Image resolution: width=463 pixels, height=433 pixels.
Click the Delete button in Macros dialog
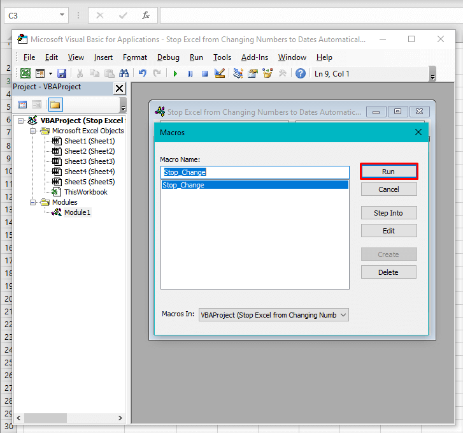[x=389, y=272]
